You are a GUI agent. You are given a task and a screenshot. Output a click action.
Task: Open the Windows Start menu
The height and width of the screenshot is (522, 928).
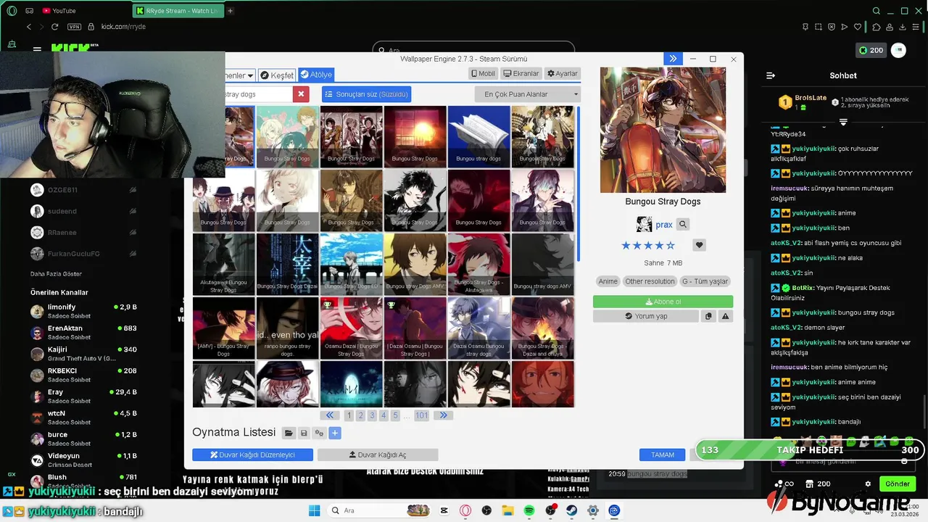point(314,510)
